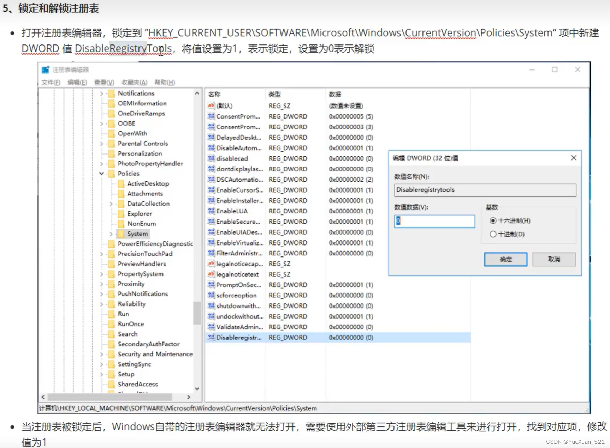Viewport: 610px width, 448px height.
Task: Close the 编辑 DWORD dialog
Action: [x=574, y=158]
